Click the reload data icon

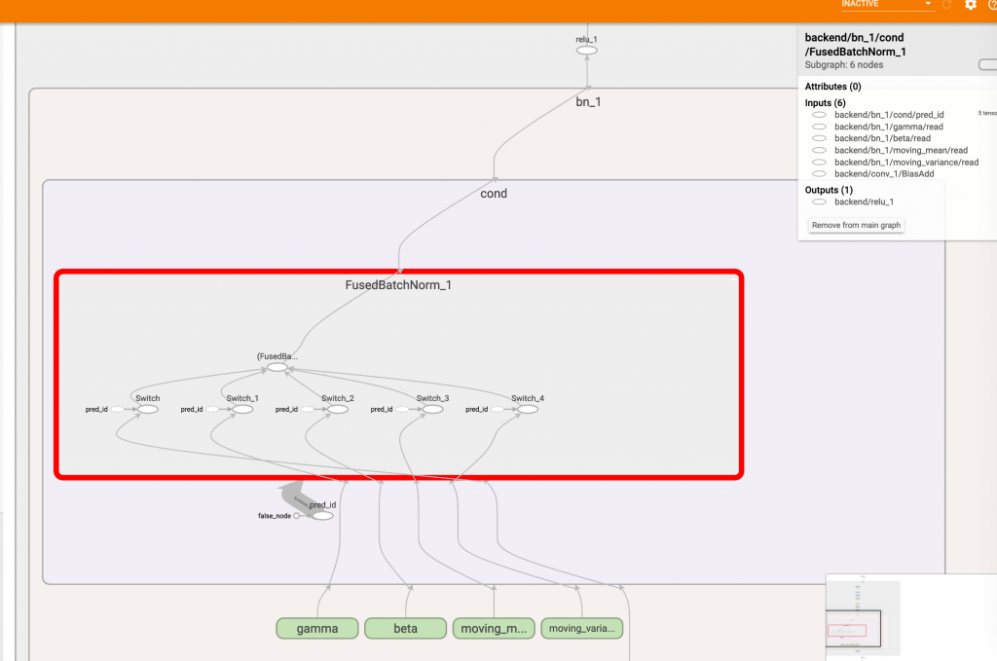click(946, 5)
